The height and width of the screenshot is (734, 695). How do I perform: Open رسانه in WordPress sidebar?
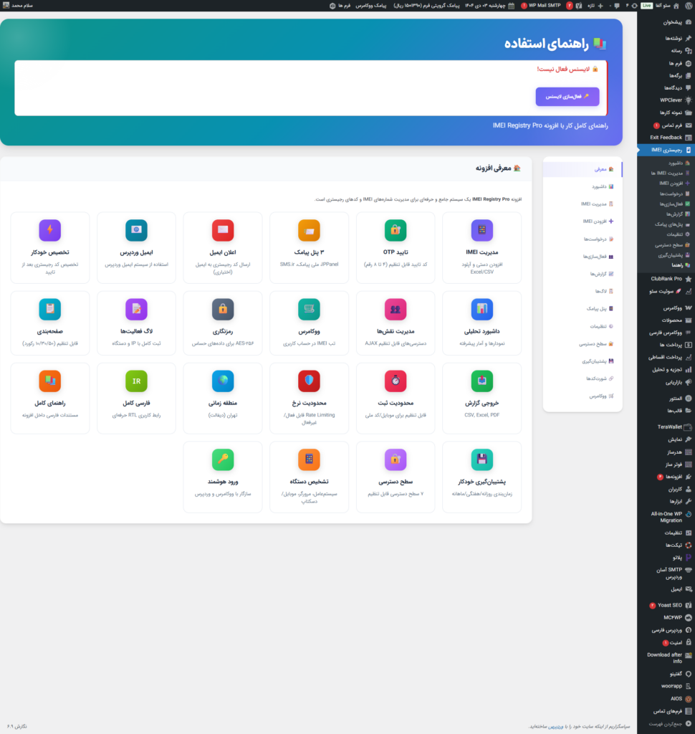click(666, 51)
